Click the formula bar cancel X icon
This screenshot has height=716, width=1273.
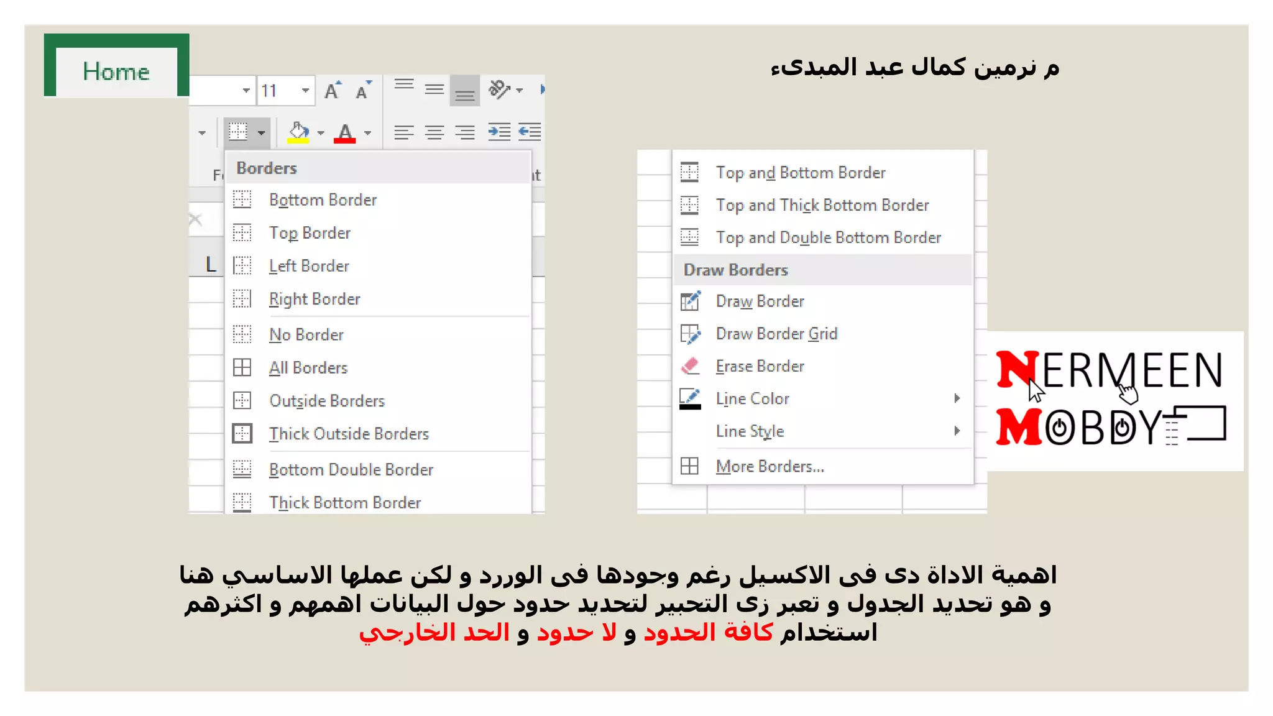tap(196, 219)
